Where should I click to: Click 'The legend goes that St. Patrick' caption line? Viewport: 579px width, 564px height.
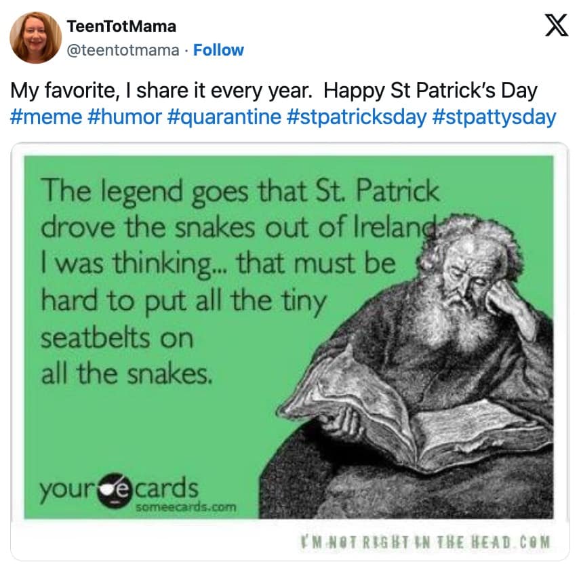pyautogui.click(x=240, y=190)
